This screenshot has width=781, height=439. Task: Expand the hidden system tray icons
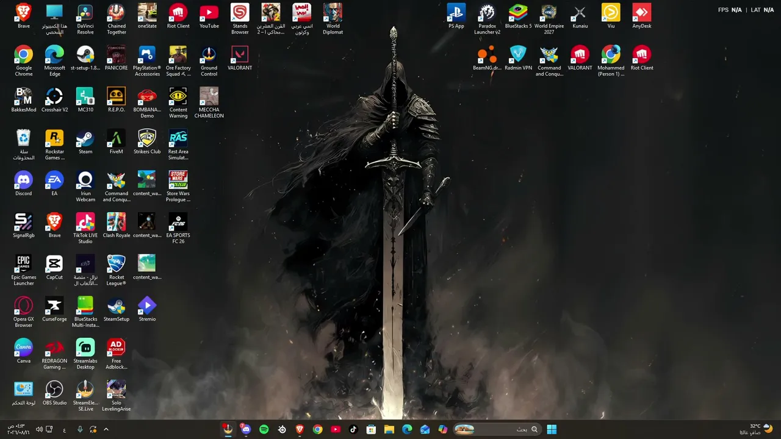(x=106, y=429)
